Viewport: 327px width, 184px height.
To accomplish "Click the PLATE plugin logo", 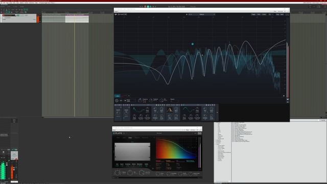I will (118, 133).
